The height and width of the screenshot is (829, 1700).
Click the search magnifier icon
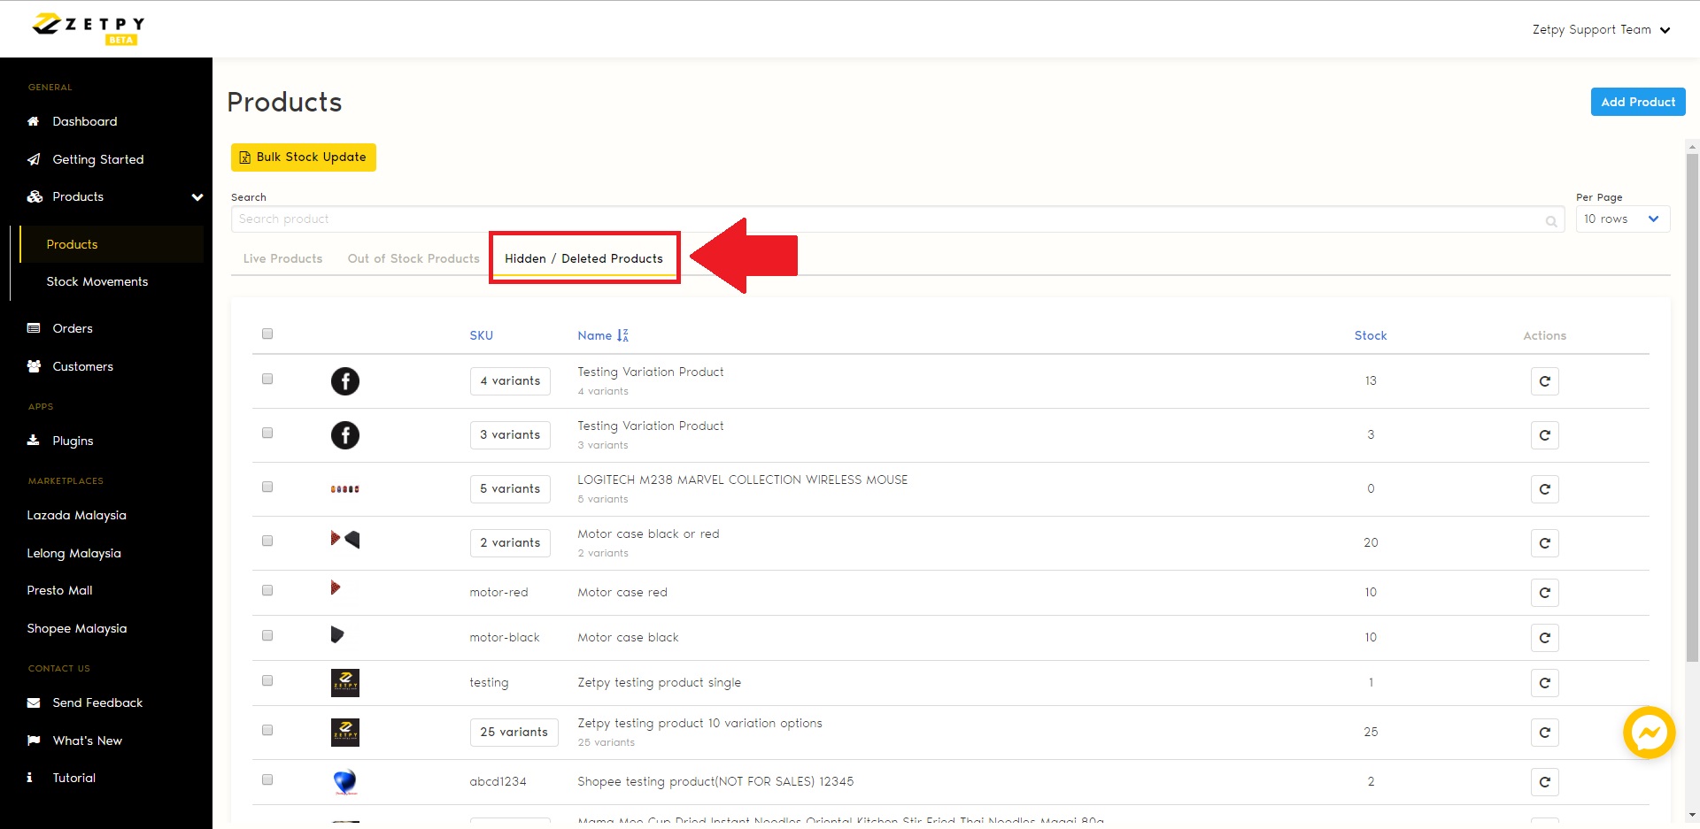click(1551, 221)
